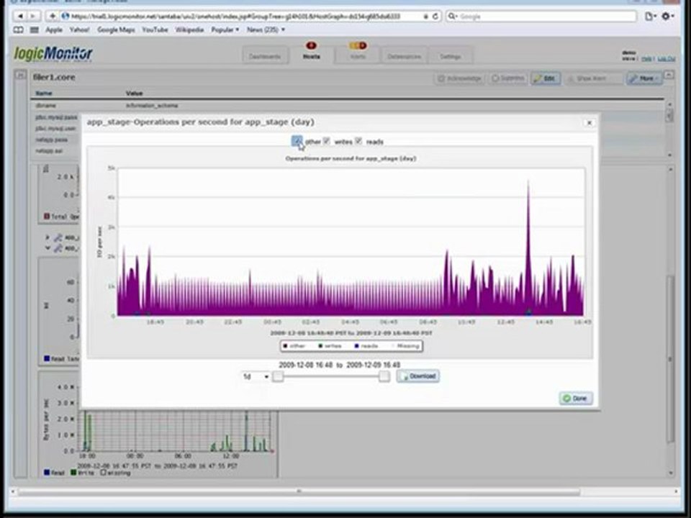Open the 1d time range dropdown
Viewport: 691px width, 518px height.
point(256,376)
